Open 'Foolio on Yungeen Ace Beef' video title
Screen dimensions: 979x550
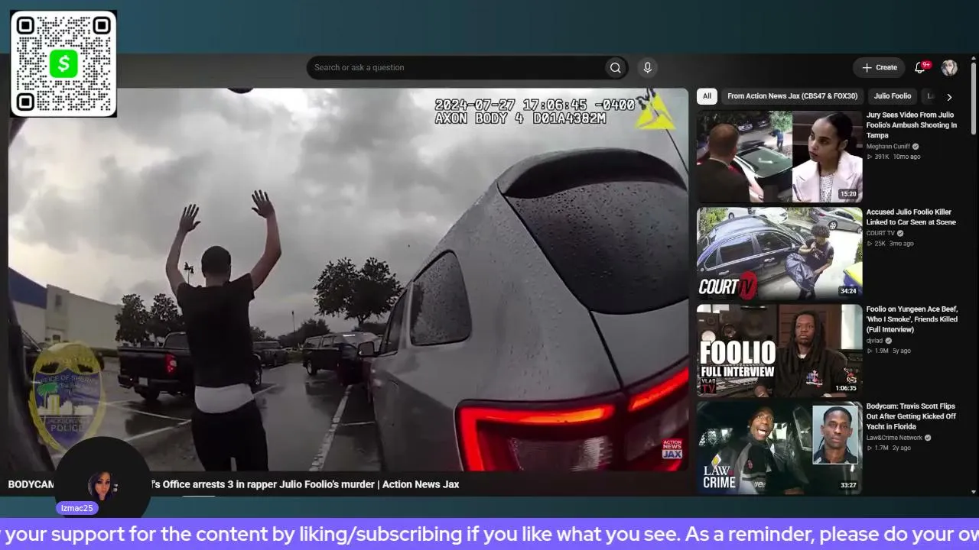[x=912, y=319]
